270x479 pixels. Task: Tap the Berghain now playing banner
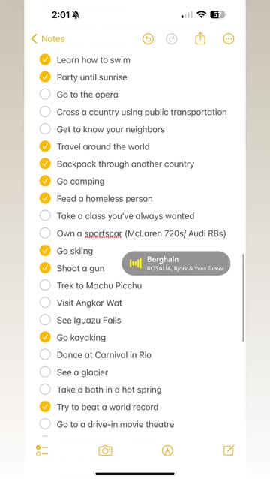(176, 264)
